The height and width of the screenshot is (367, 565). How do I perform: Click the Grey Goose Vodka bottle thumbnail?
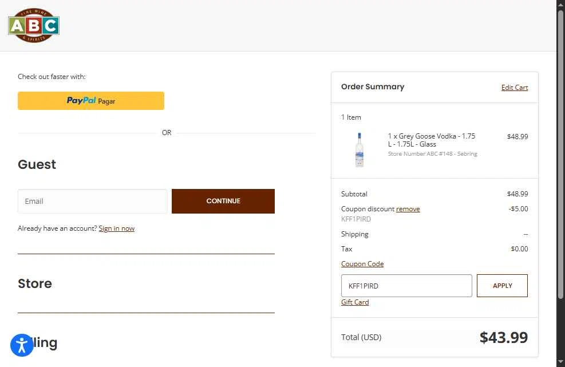click(359, 150)
